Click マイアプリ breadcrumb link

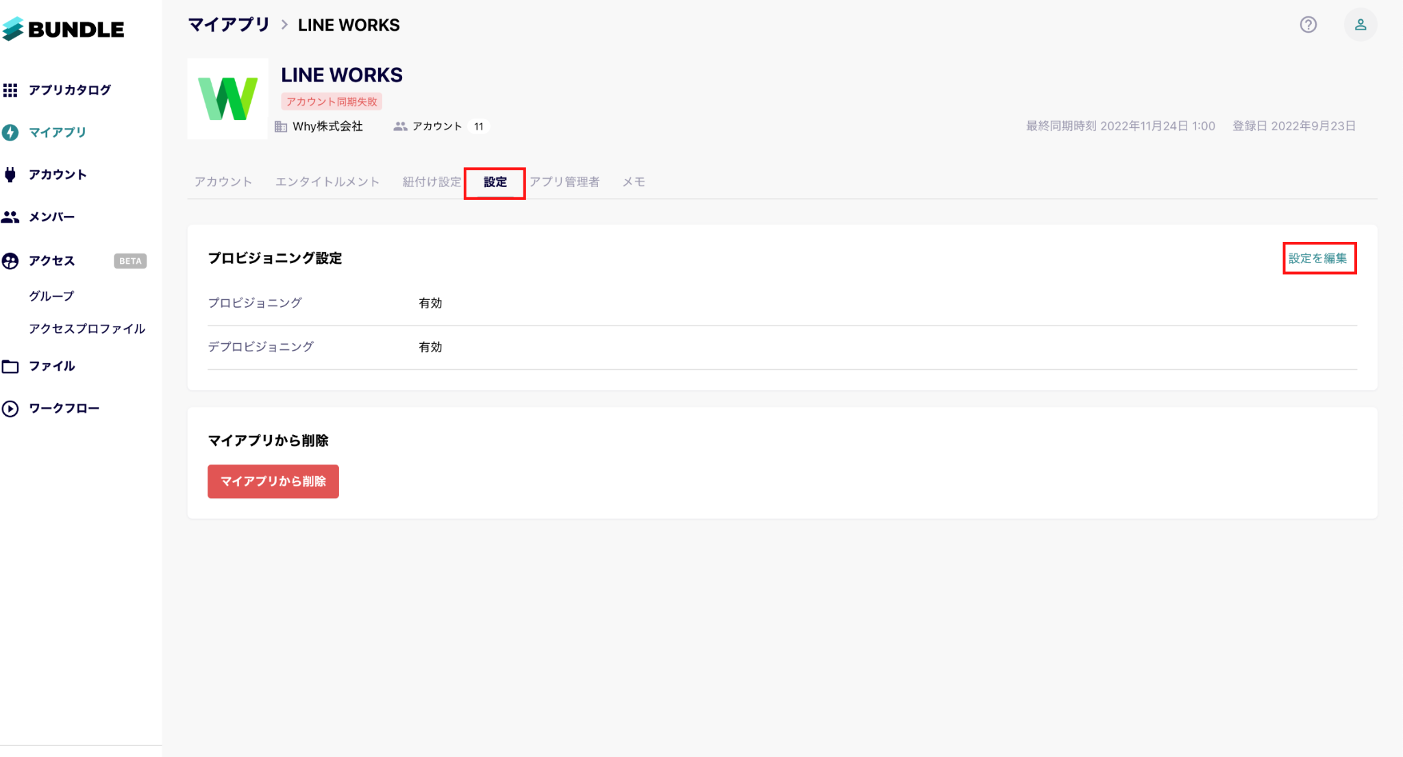click(229, 25)
